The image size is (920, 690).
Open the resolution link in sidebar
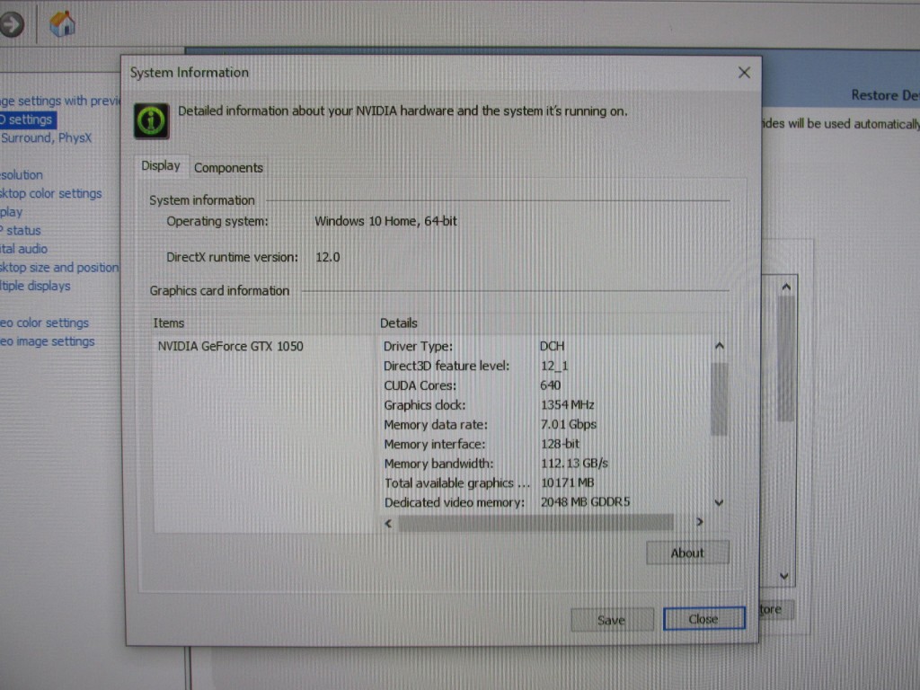click(x=22, y=175)
